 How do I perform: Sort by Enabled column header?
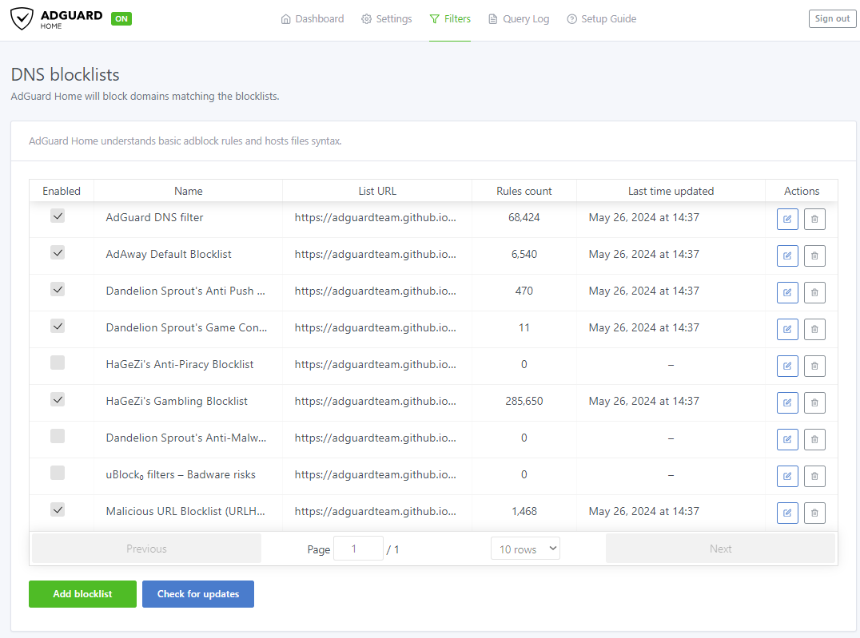click(x=62, y=191)
